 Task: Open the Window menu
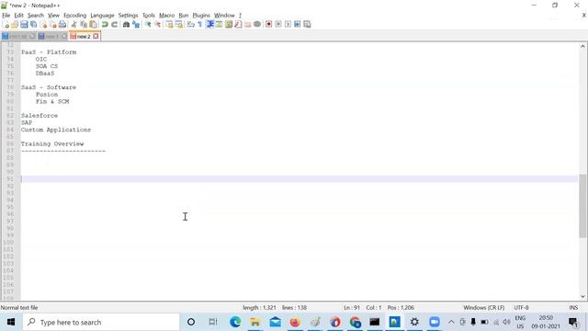pyautogui.click(x=224, y=16)
